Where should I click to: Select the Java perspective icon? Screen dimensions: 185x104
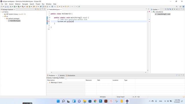[x=183, y=7]
